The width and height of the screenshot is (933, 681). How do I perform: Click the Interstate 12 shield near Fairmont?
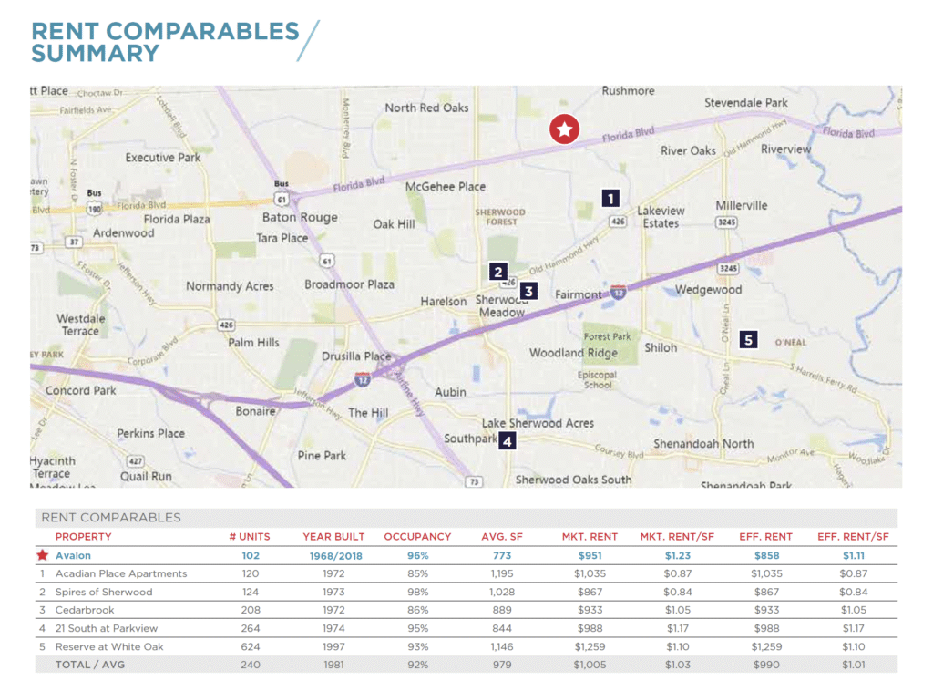pyautogui.click(x=619, y=293)
